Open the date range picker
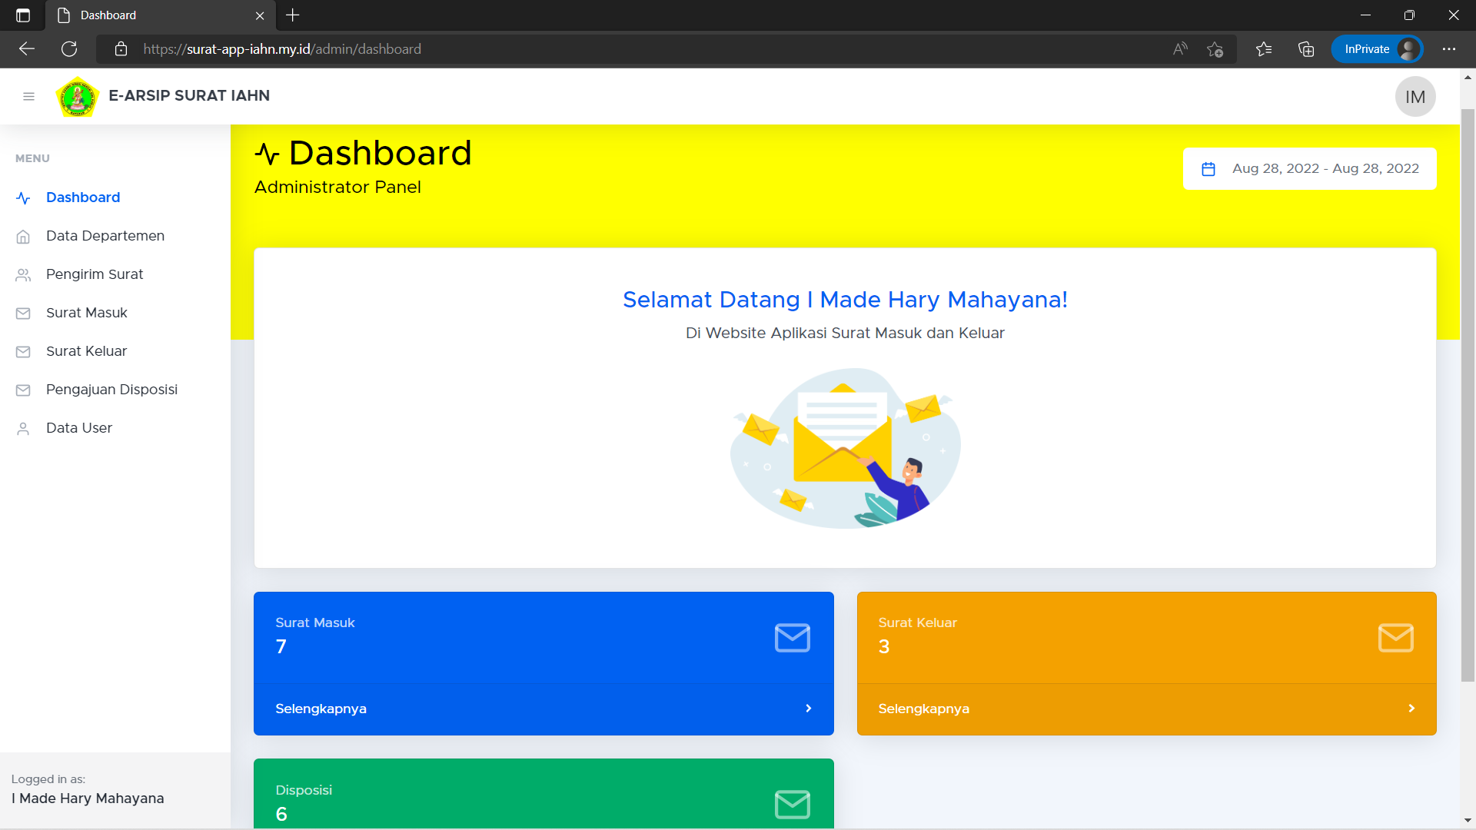 (x=1325, y=168)
